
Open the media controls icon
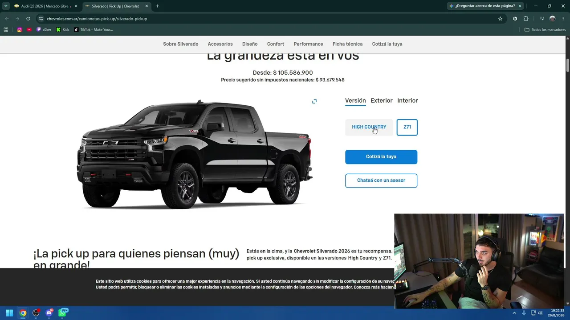pos(541,19)
